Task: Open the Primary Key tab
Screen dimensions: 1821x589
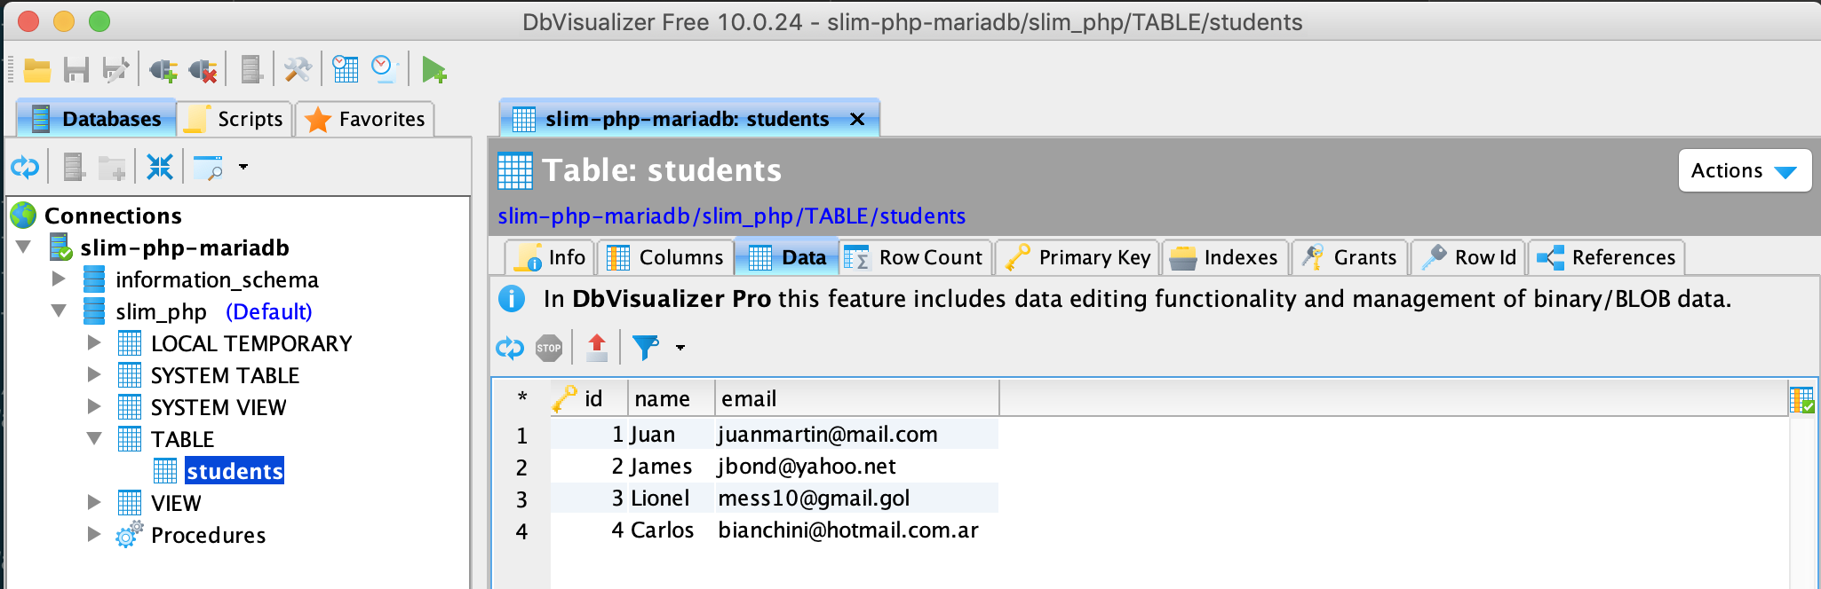Action: pos(1077,257)
